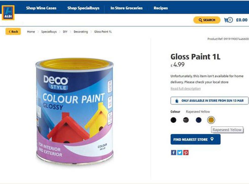Click the ALDI logo
This screenshot has width=249, height=184.
(8, 13)
